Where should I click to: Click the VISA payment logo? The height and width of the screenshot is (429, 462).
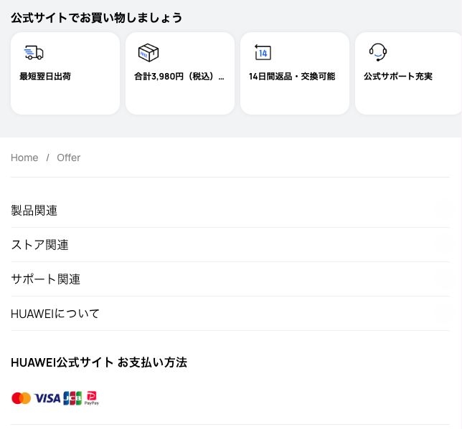[x=47, y=398]
